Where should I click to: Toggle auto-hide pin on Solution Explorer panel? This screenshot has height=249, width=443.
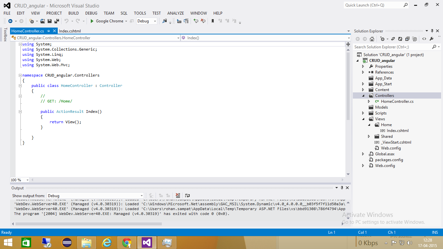[432, 31]
